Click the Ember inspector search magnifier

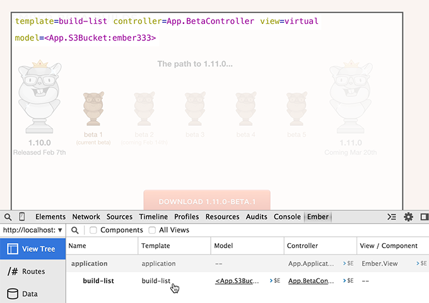pos(75,231)
